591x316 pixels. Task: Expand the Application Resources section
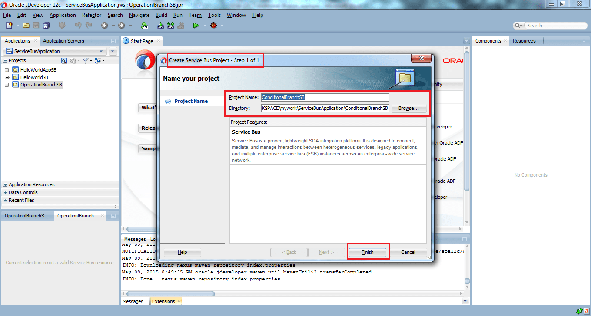(x=5, y=184)
